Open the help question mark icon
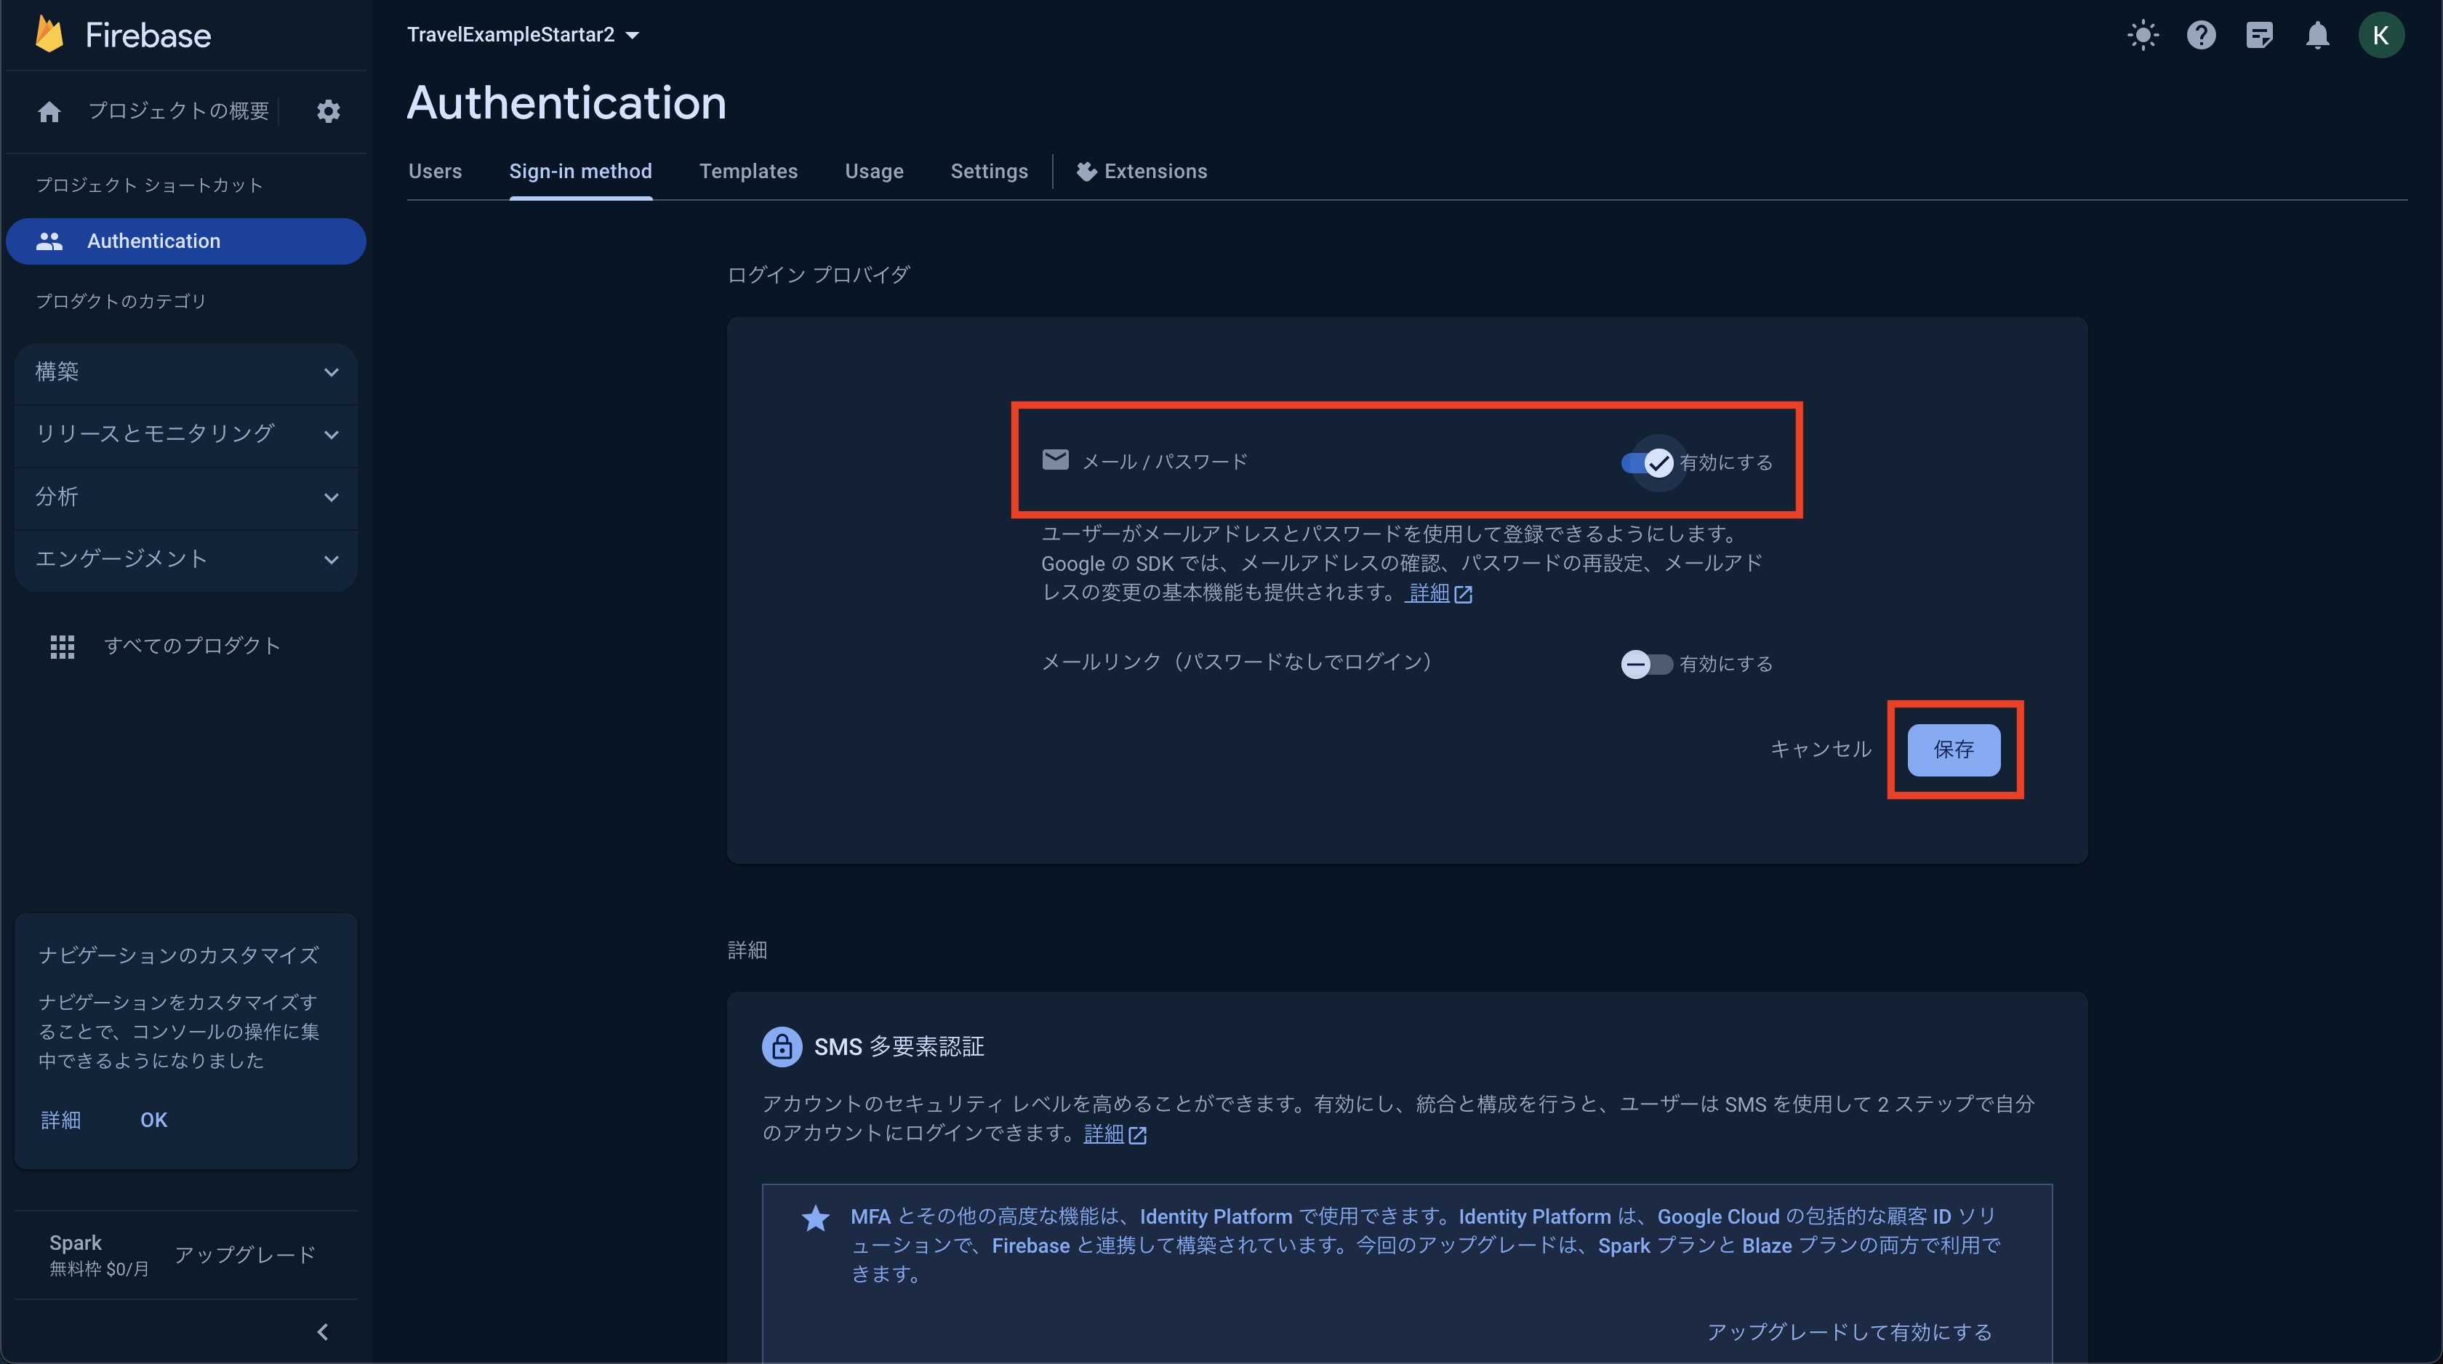Image resolution: width=2443 pixels, height=1364 pixels. 2200,35
